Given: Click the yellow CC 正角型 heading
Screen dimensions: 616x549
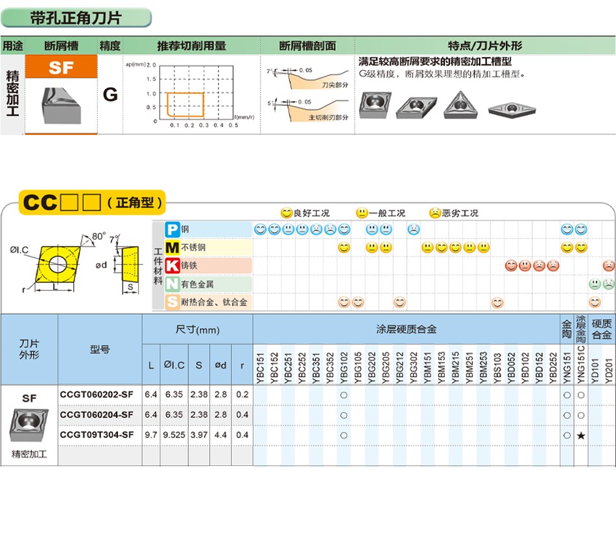Looking at the screenshot, I should click(x=92, y=202).
